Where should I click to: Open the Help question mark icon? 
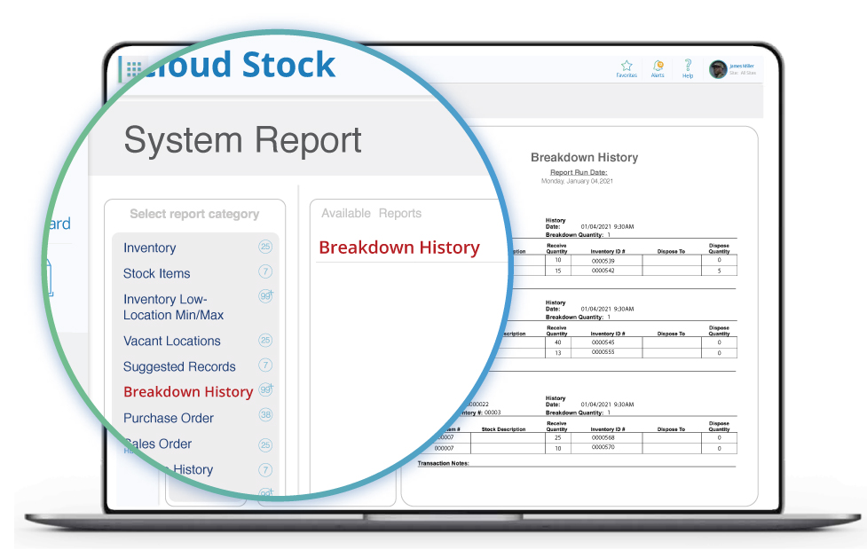[x=688, y=66]
